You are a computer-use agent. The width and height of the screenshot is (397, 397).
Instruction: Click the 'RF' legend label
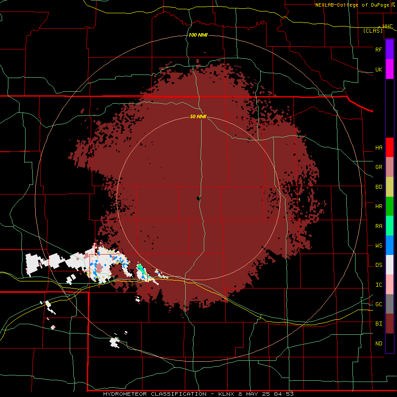[378, 49]
